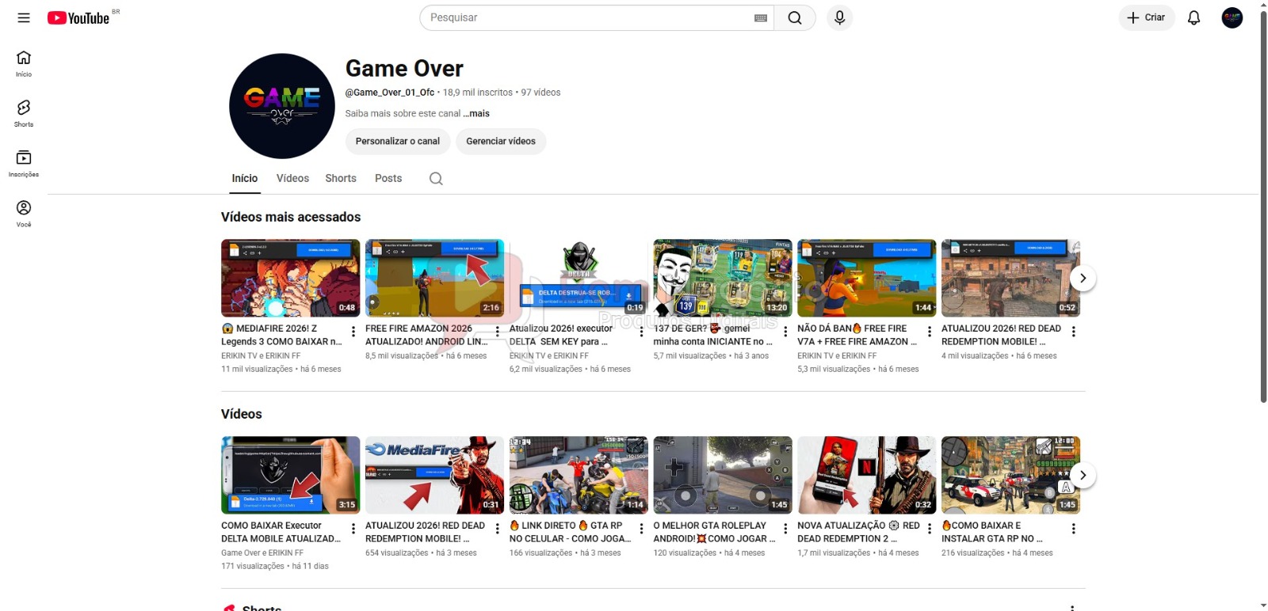Click the magnifier search button
Screen dimensions: 1268x611
coord(795,17)
